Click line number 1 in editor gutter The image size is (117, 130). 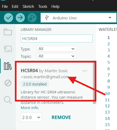point(109,38)
